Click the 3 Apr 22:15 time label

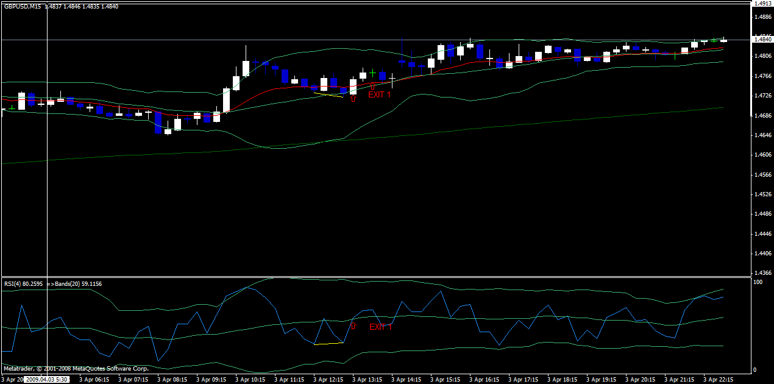(x=719, y=379)
